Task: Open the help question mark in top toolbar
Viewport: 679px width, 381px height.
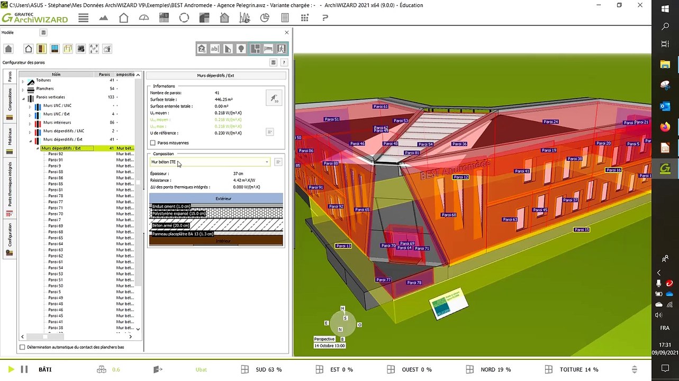Action: (325, 18)
